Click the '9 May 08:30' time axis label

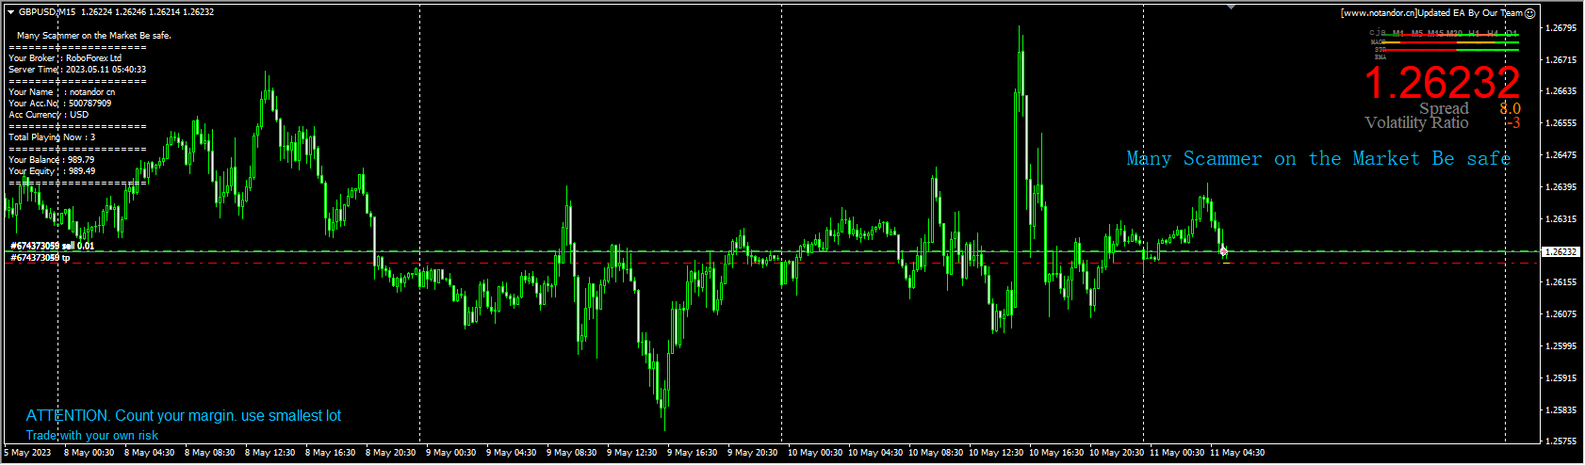coord(571,453)
